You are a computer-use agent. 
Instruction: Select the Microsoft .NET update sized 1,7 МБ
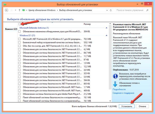19,87
